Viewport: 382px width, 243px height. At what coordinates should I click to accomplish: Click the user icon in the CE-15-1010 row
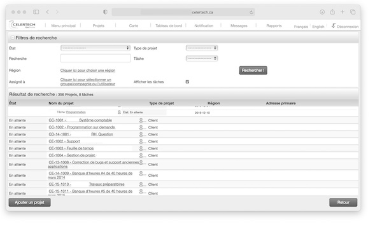(141, 184)
